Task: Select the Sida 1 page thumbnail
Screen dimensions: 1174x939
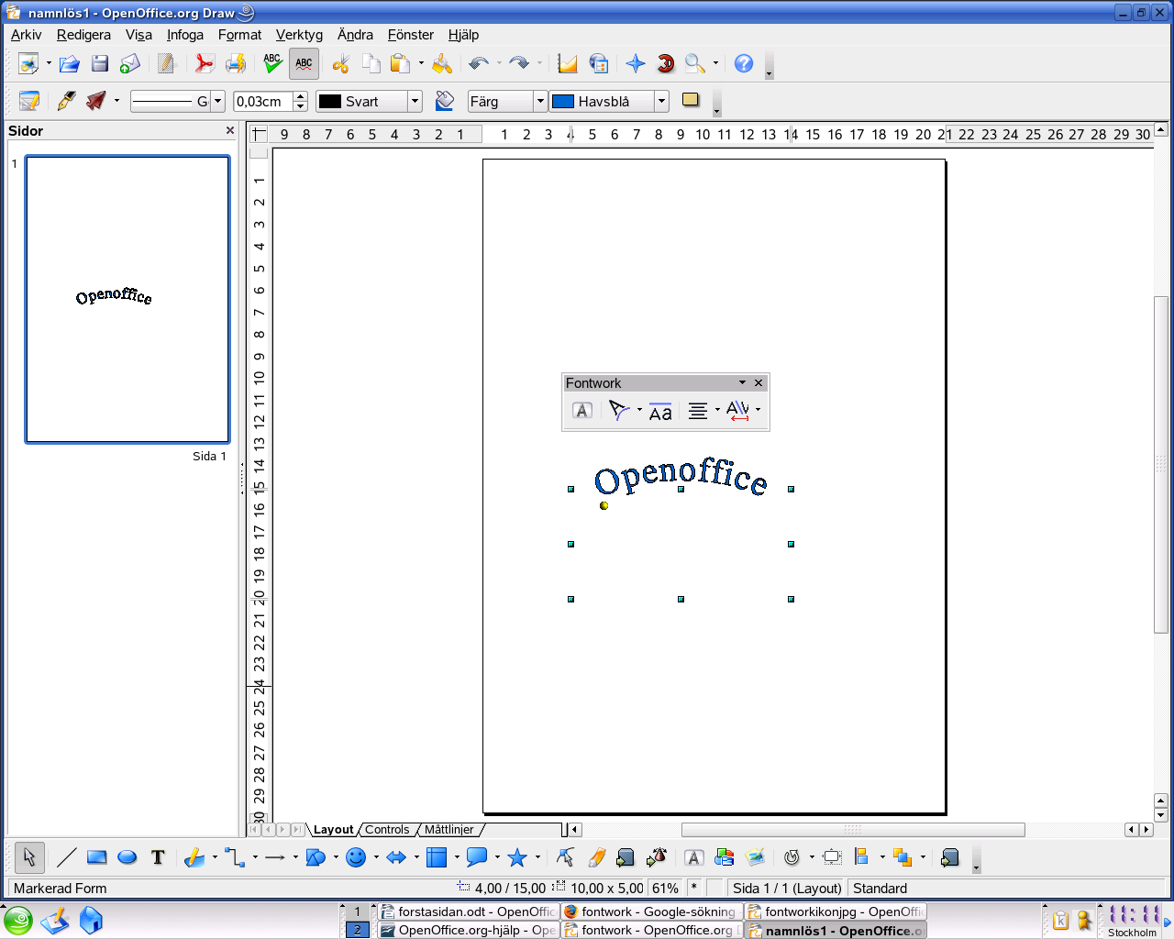Action: (127, 299)
